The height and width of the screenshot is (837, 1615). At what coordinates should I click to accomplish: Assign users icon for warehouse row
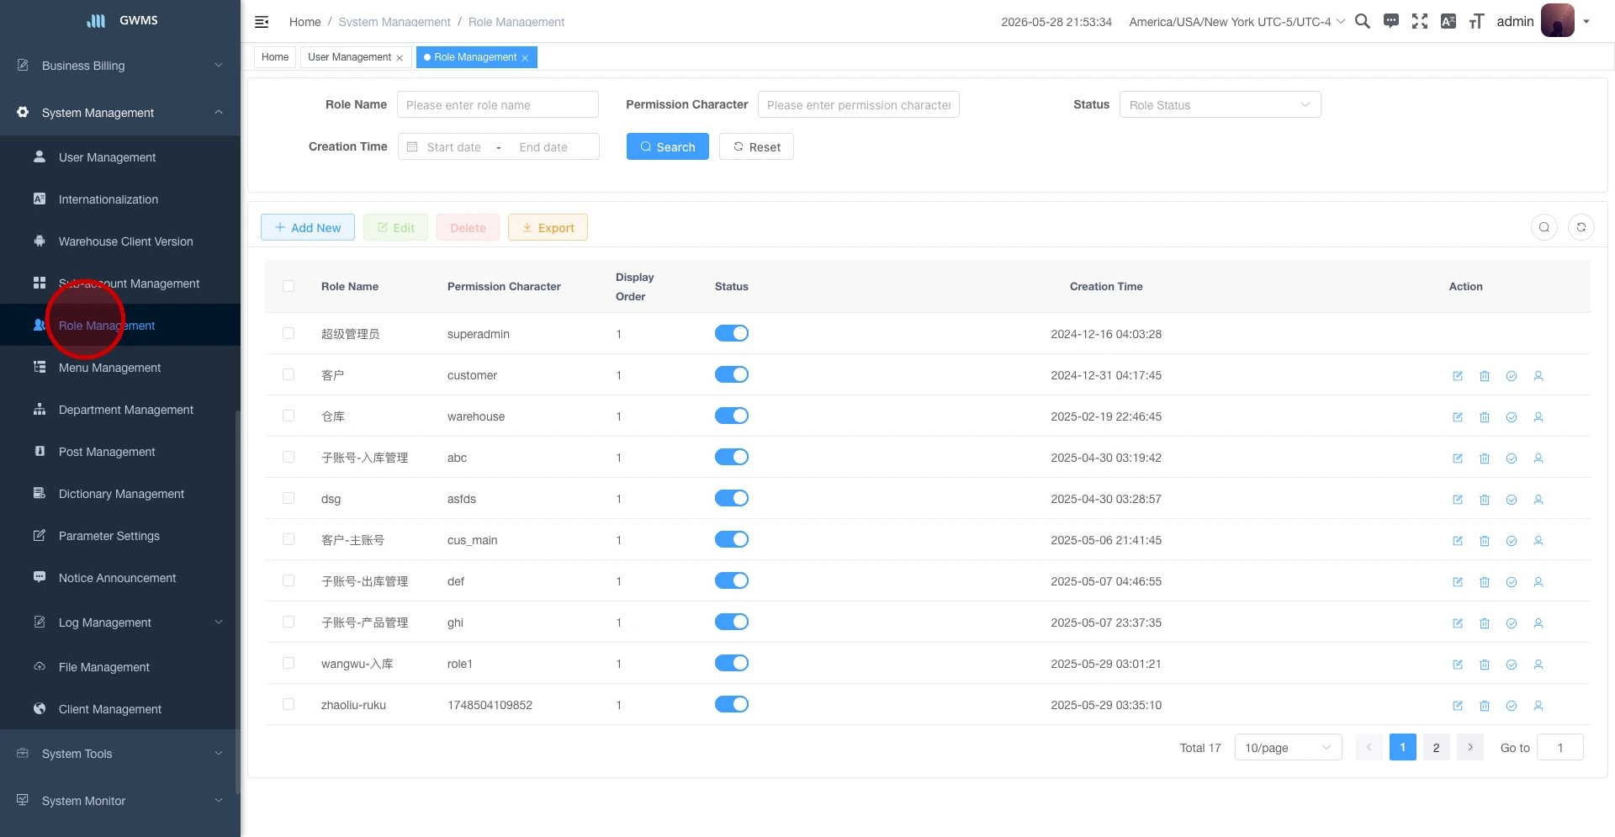[1538, 417]
